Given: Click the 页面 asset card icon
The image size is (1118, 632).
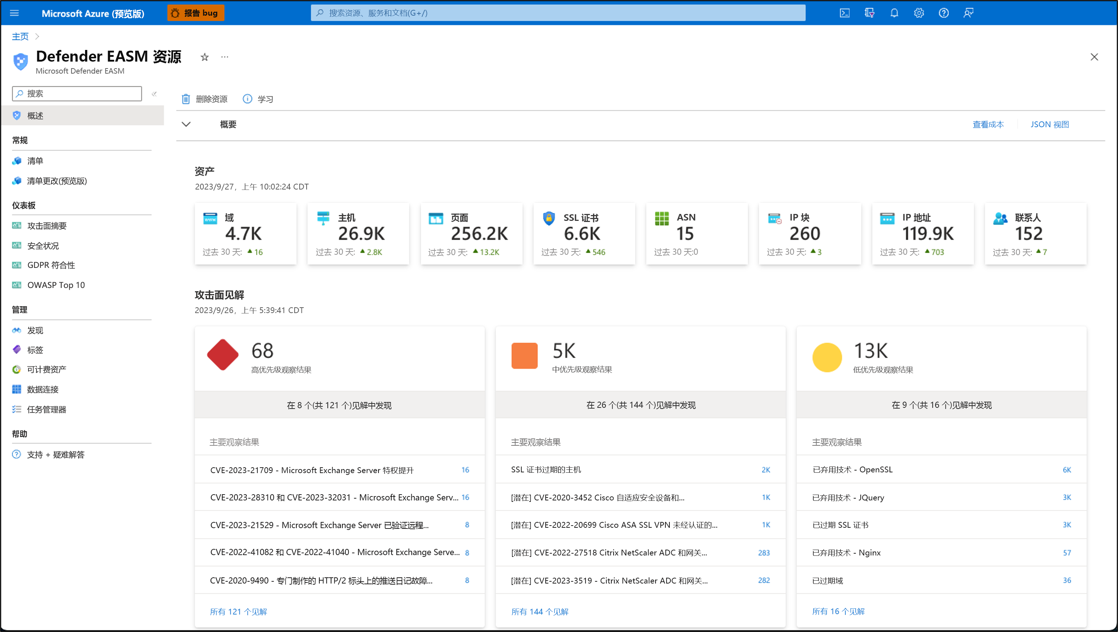Looking at the screenshot, I should (x=436, y=218).
